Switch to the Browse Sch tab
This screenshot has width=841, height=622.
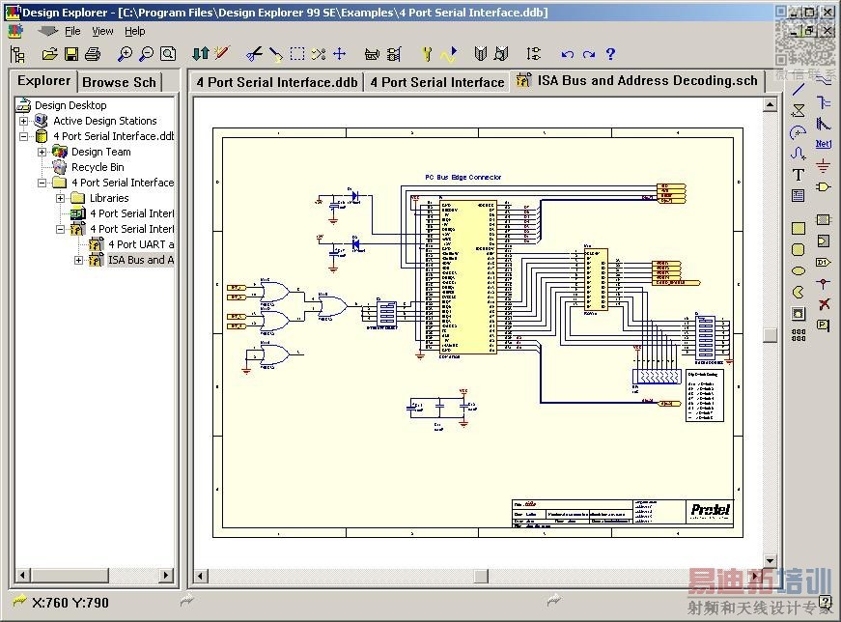(x=119, y=82)
